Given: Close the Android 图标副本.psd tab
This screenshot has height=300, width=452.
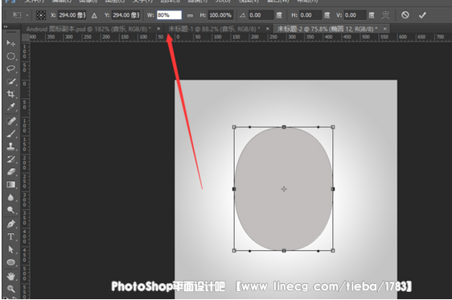Looking at the screenshot, I should (158, 28).
